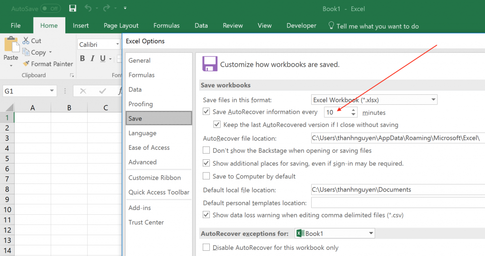Click the Default local file location field
This screenshot has width=485, height=256.
[x=398, y=190]
